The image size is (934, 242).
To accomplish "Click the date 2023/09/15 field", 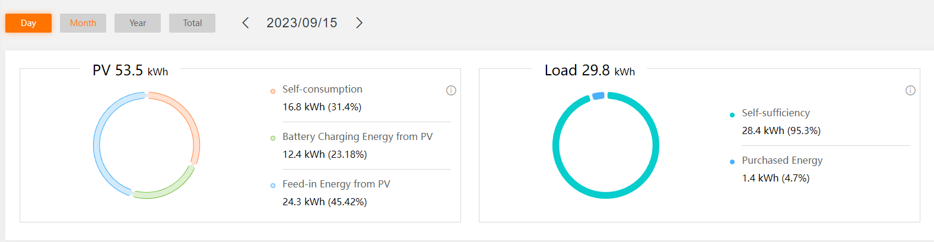I will tap(301, 23).
